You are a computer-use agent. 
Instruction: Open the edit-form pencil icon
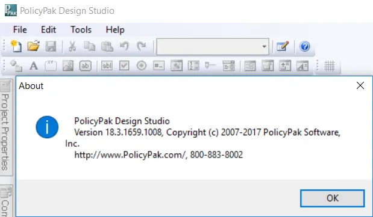tap(283, 46)
